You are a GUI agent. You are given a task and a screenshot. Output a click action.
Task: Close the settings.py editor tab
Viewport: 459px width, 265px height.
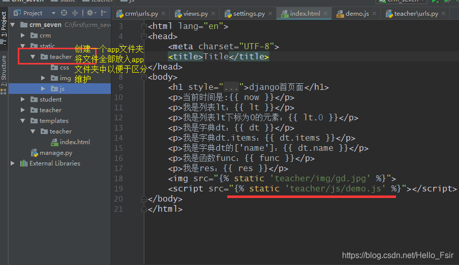tap(270, 14)
